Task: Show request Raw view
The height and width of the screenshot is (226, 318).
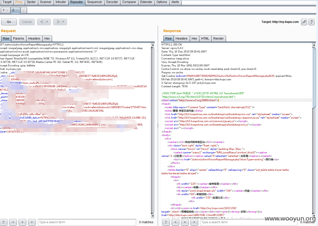Action: pos(6,39)
